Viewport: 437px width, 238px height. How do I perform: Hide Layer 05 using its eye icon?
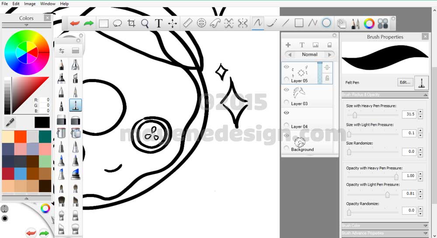coord(286,67)
